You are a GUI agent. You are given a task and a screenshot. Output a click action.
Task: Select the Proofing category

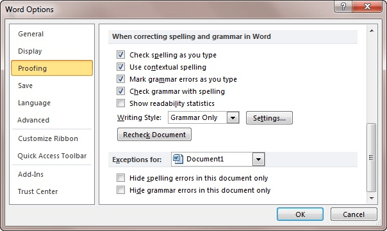[52, 68]
